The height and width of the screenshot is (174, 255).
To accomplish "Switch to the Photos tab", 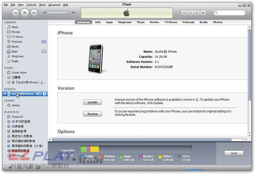I will coord(217,22).
